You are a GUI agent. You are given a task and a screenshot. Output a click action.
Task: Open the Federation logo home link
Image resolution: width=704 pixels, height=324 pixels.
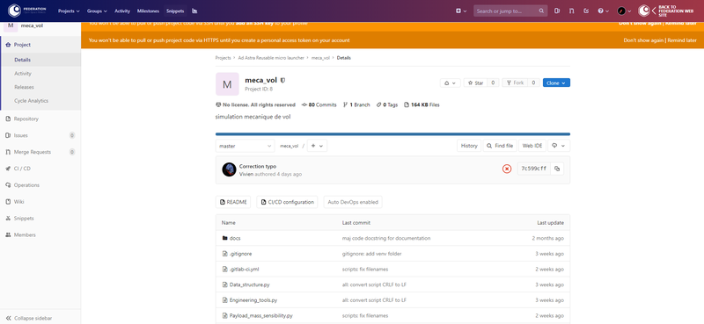(x=27, y=11)
